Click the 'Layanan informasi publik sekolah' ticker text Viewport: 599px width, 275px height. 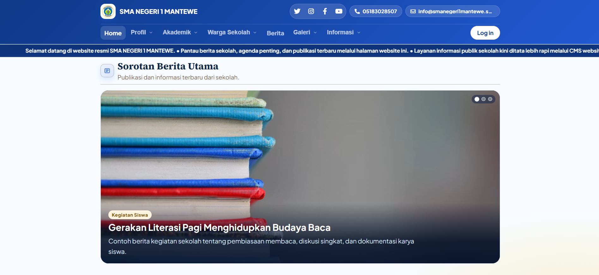pyautogui.click(x=506, y=51)
